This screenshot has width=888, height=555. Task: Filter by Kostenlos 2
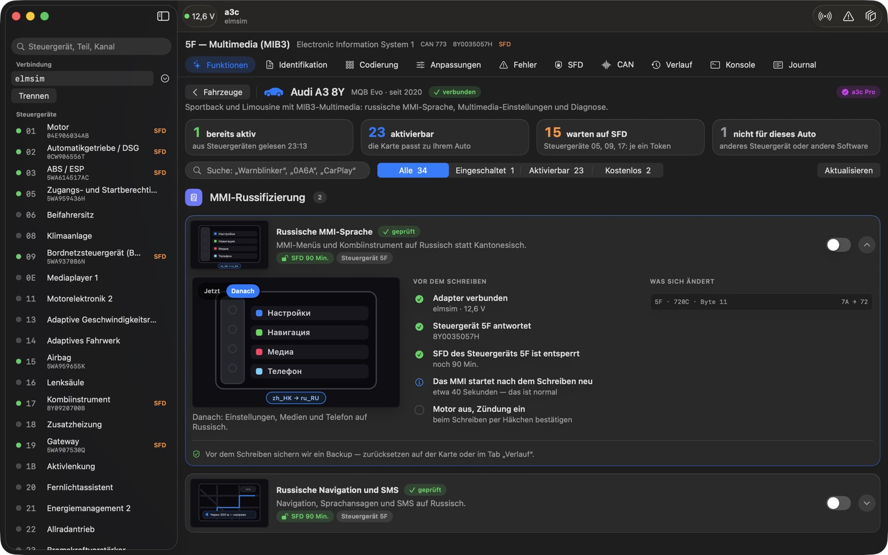(628, 170)
